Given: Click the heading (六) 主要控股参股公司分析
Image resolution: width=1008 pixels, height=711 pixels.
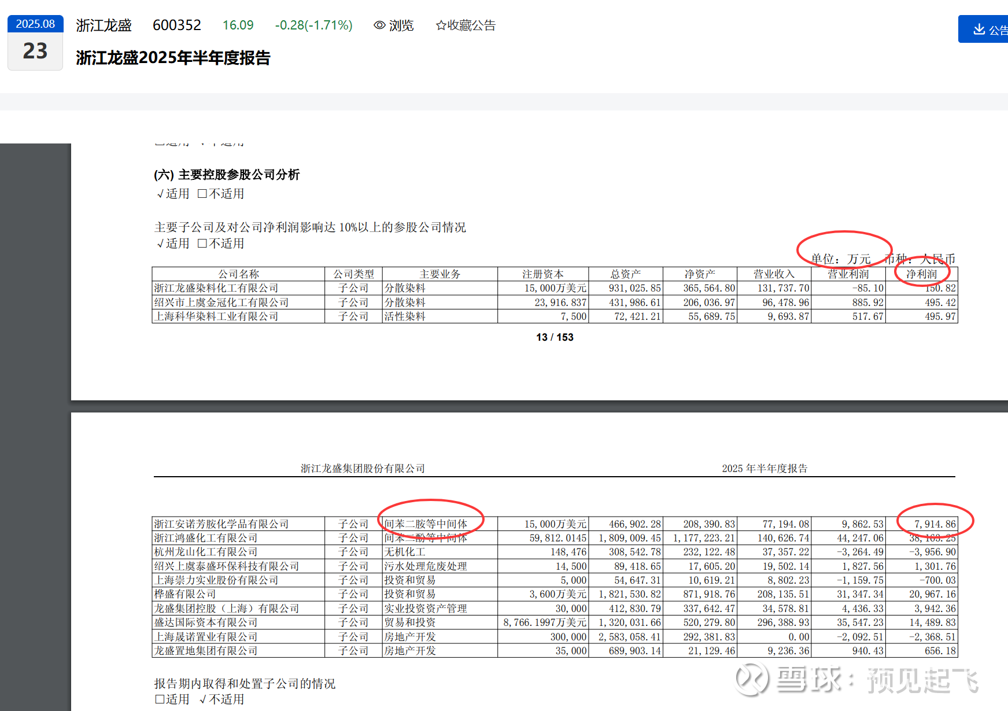Looking at the screenshot, I should coord(227,175).
